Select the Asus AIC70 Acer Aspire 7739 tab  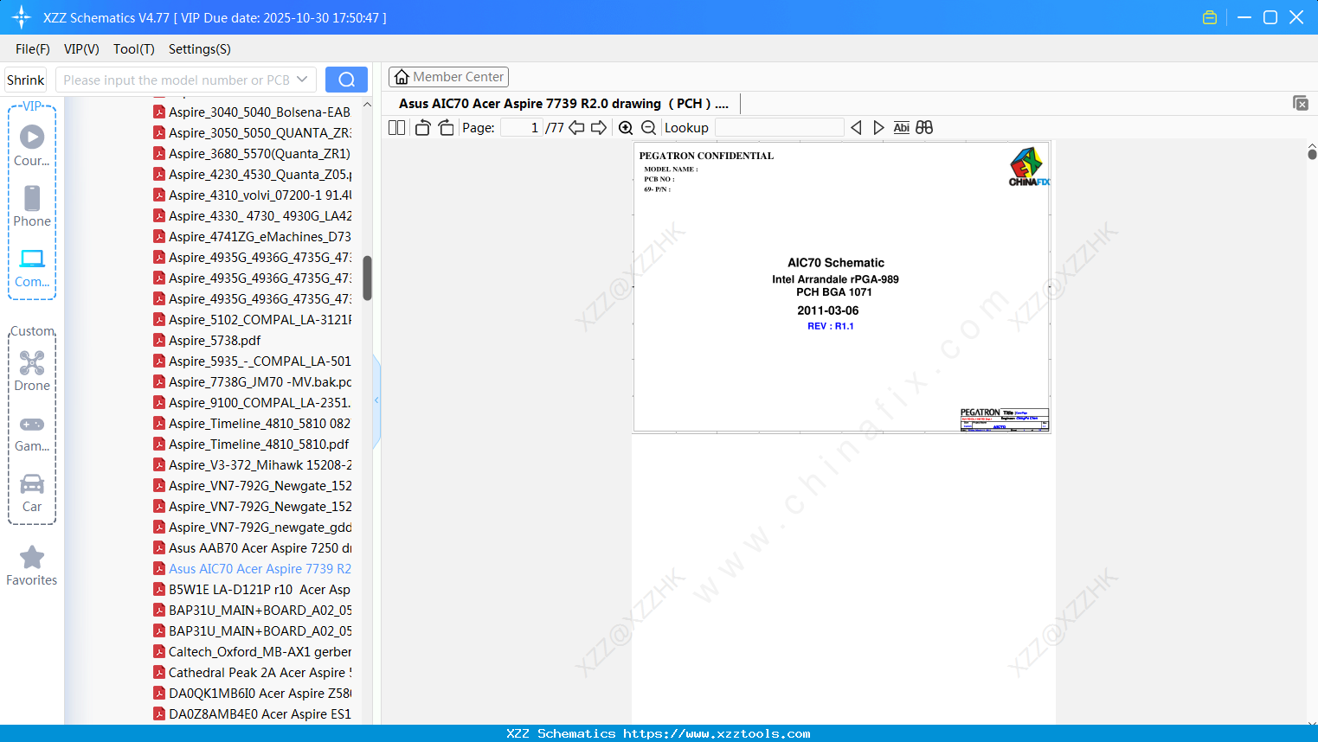pyautogui.click(x=563, y=104)
